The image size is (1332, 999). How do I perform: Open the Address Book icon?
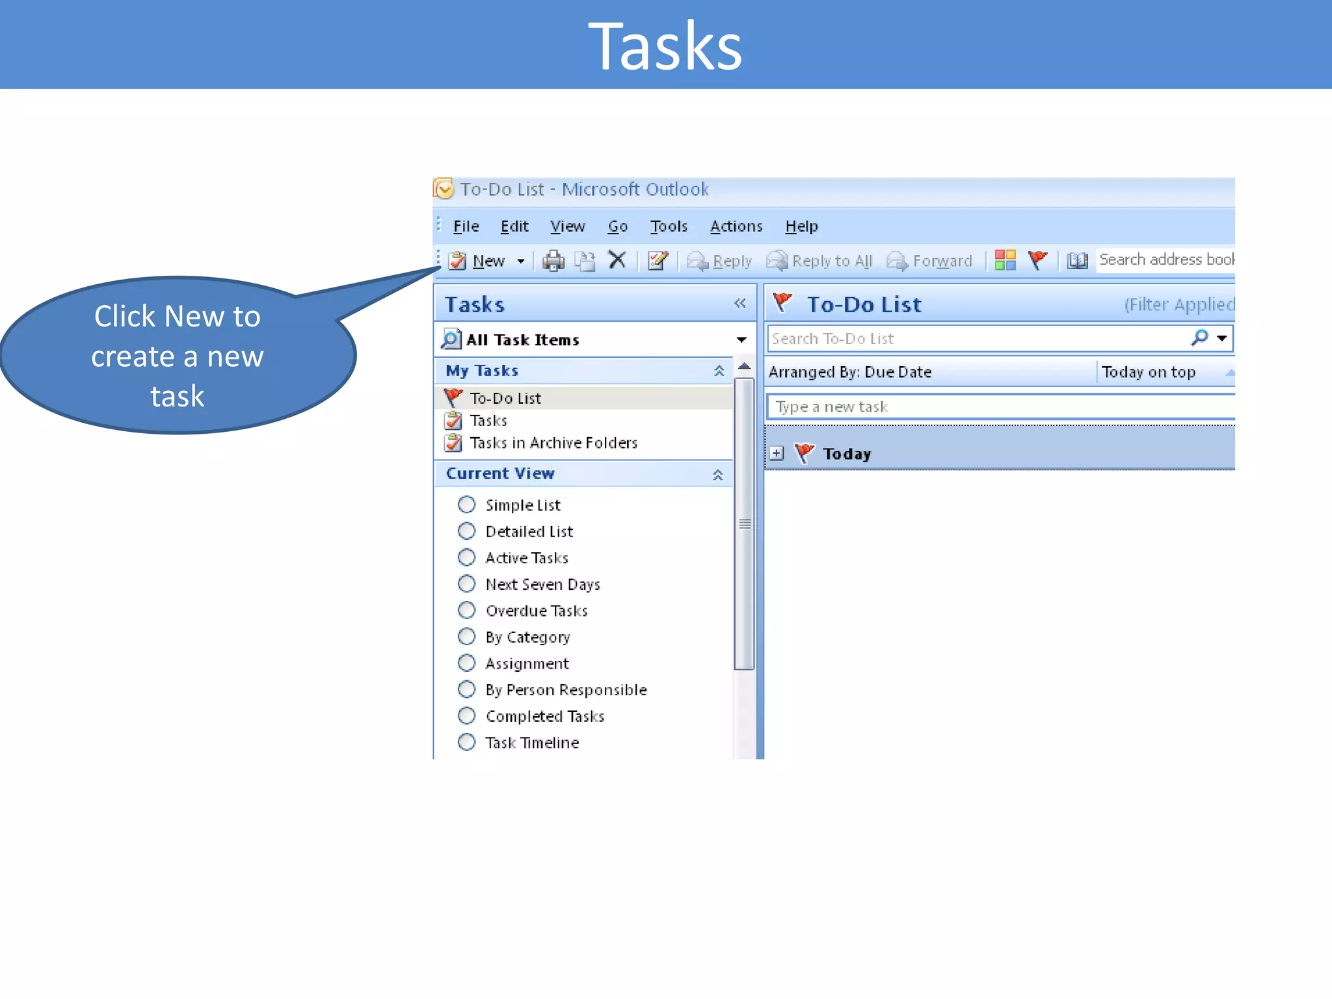pyautogui.click(x=1078, y=261)
